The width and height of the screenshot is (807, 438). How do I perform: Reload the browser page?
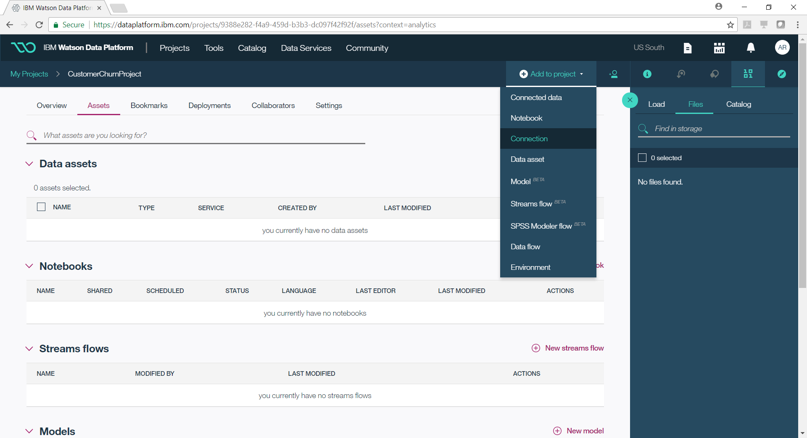coord(39,25)
